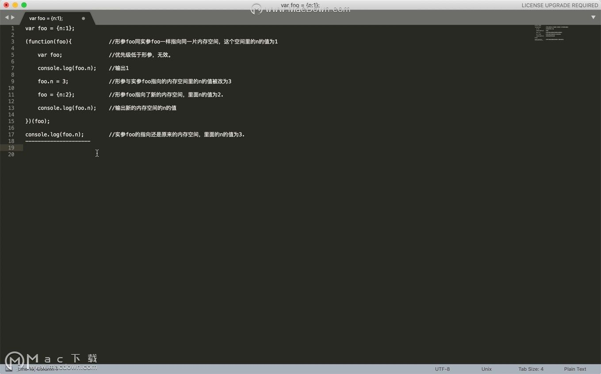Click the '})(foo);' closing line
Screen dimensions: 601x374
coord(38,121)
